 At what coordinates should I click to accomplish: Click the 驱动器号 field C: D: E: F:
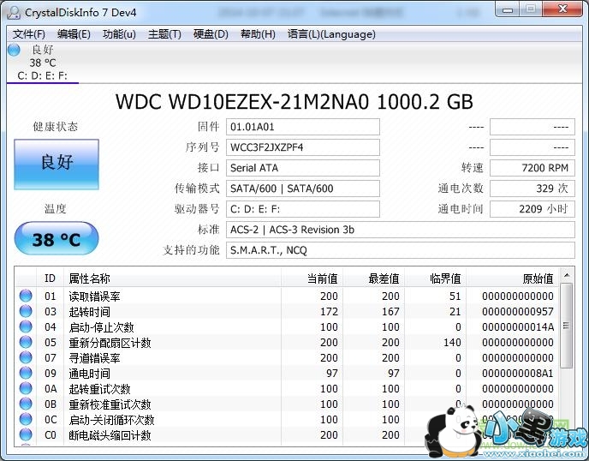coord(303,209)
